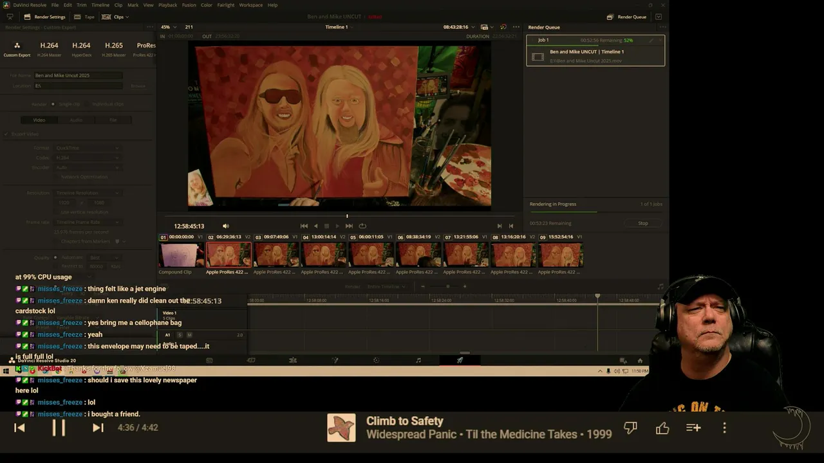Dislike the song with thumbs down
Viewport: 824px width, 463px height.
coord(631,428)
